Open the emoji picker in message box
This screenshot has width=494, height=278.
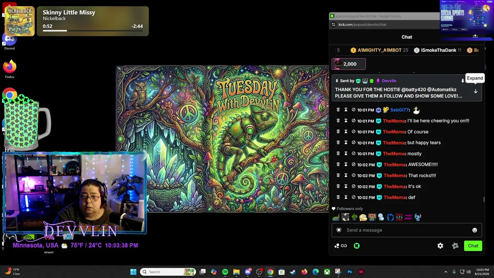click(x=475, y=230)
